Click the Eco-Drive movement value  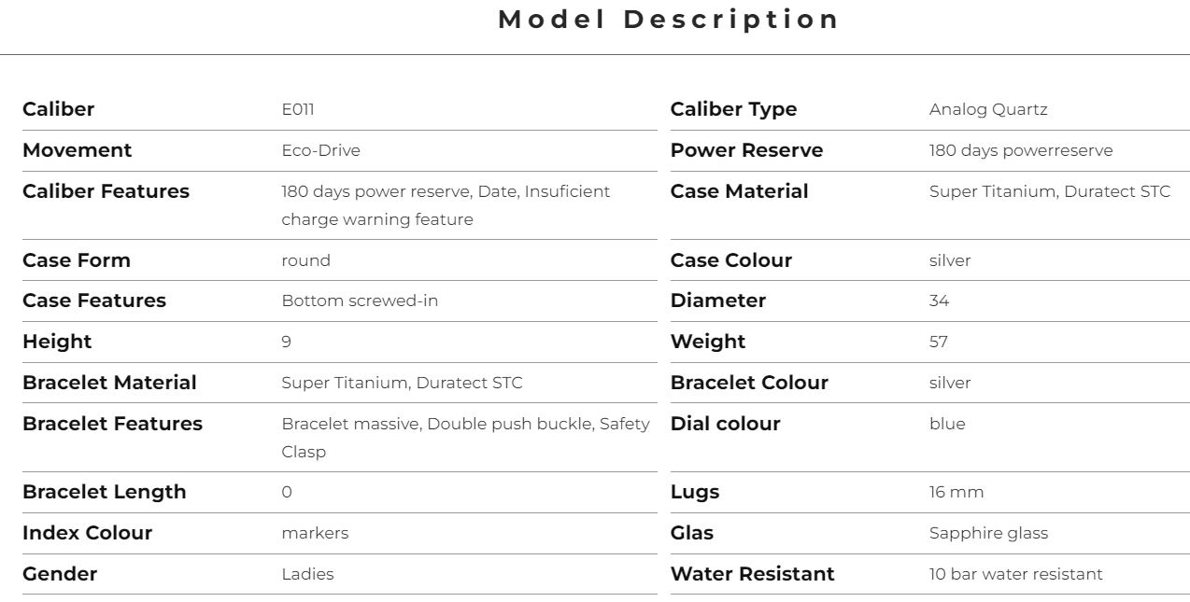(320, 150)
